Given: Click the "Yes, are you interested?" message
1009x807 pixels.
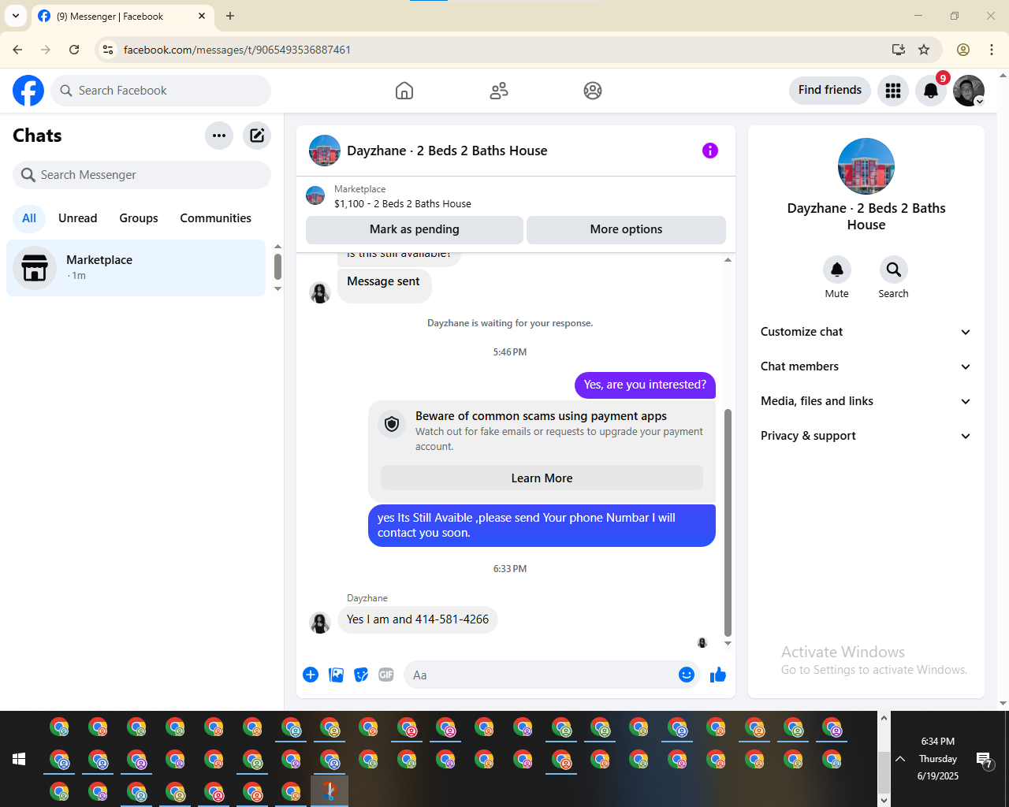Looking at the screenshot, I should coord(645,385).
